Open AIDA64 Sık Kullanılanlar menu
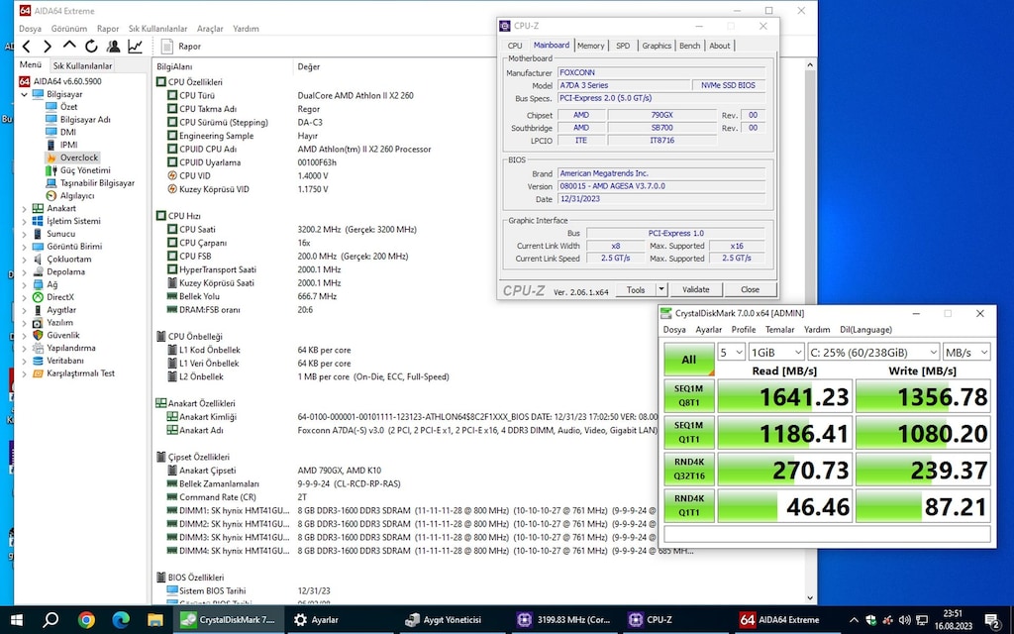Screen dimensions: 1014x634 click(157, 29)
